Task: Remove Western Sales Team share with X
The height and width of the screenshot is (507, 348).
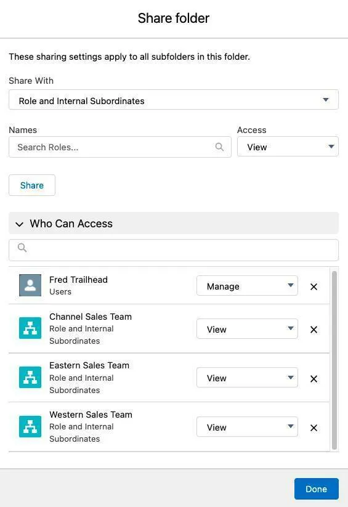Action: pyautogui.click(x=314, y=428)
